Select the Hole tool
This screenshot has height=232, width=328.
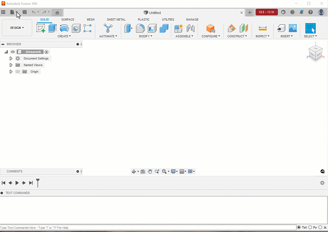[x=76, y=28]
